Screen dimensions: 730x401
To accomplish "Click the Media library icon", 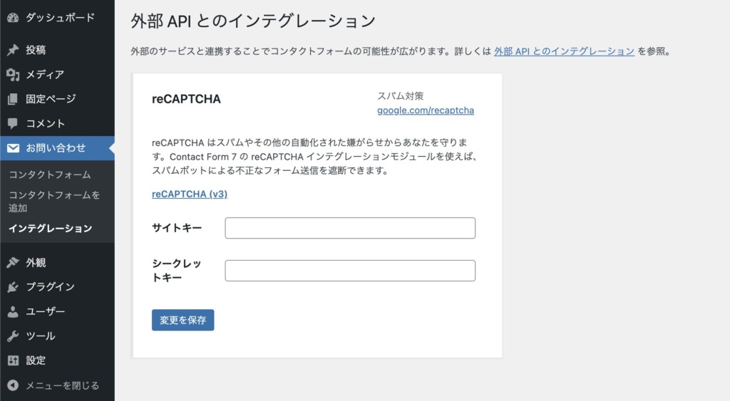I will 13,75.
